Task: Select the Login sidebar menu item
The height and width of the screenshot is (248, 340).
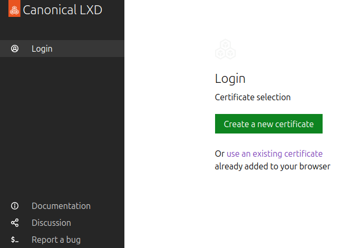Action: [62, 49]
